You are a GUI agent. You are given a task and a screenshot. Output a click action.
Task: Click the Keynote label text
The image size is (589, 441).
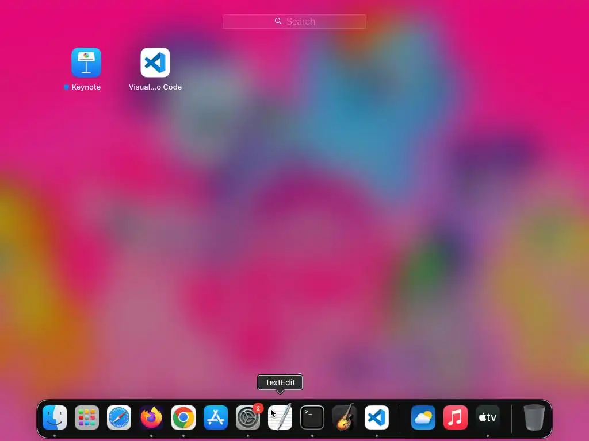click(x=86, y=87)
